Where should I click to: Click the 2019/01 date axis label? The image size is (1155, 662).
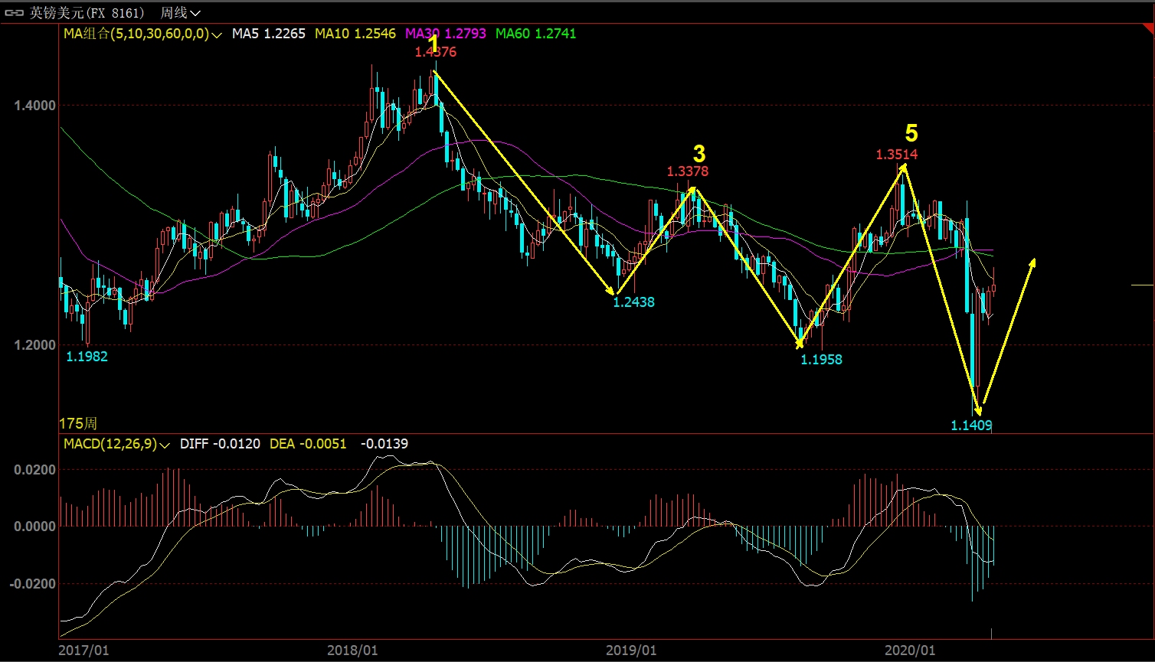pos(630,651)
